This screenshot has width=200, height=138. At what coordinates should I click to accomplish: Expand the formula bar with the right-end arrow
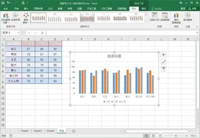click(x=197, y=33)
